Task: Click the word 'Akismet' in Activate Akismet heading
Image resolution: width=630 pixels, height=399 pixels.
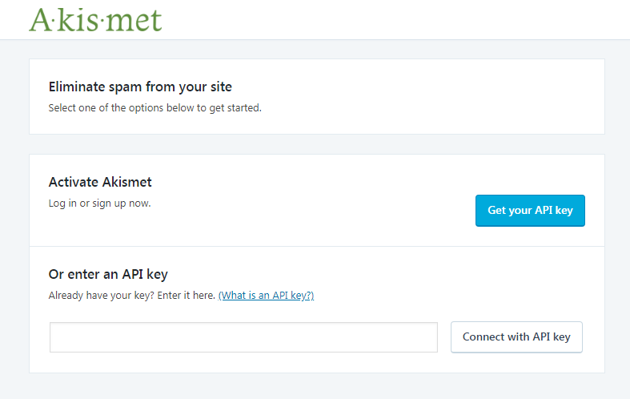Action: point(125,182)
